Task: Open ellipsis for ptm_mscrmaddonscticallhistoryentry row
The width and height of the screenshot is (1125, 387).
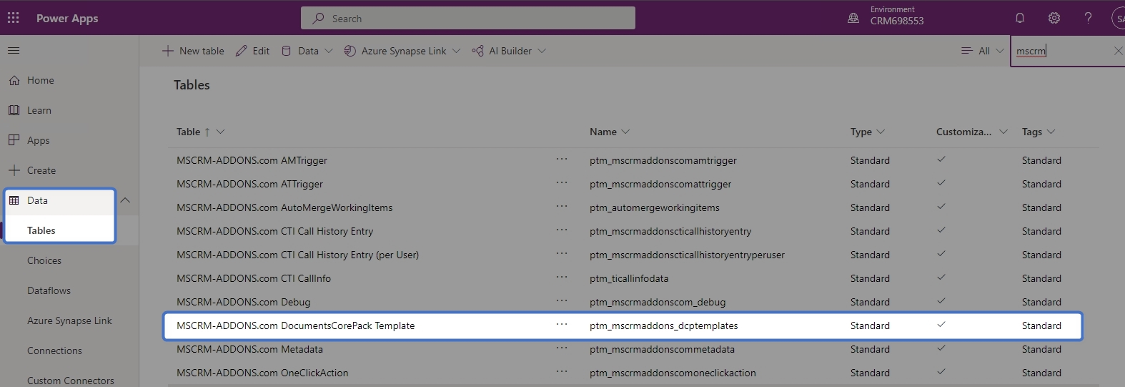Action: (562, 230)
